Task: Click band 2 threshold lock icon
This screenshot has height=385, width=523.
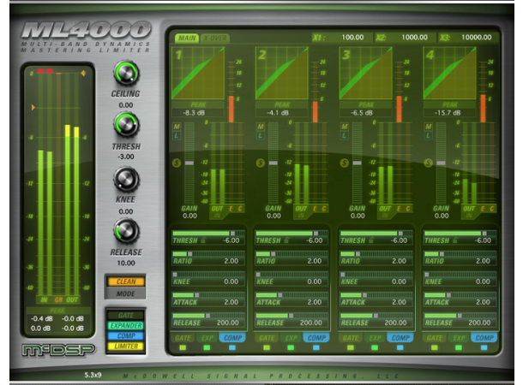Action: [286, 240]
